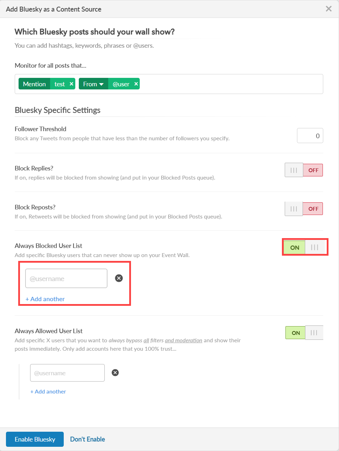Viewport: 339px width, 451px height.
Task: Turn off Always Allowed User List switch
Action: [304, 333]
